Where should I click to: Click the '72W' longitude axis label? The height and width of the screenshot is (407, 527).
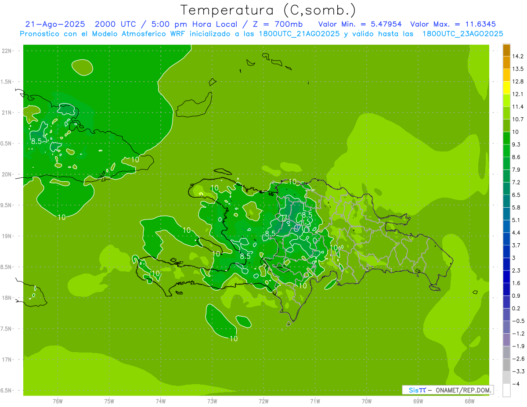(x=263, y=401)
